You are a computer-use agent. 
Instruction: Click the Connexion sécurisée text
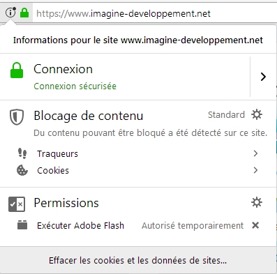[75, 86]
